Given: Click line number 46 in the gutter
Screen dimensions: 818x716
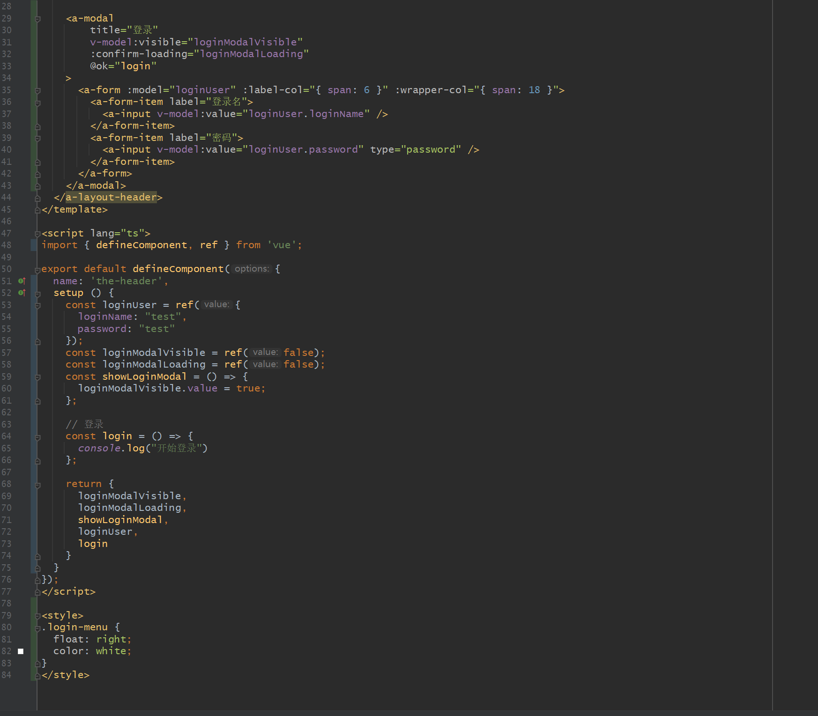Looking at the screenshot, I should point(6,221).
